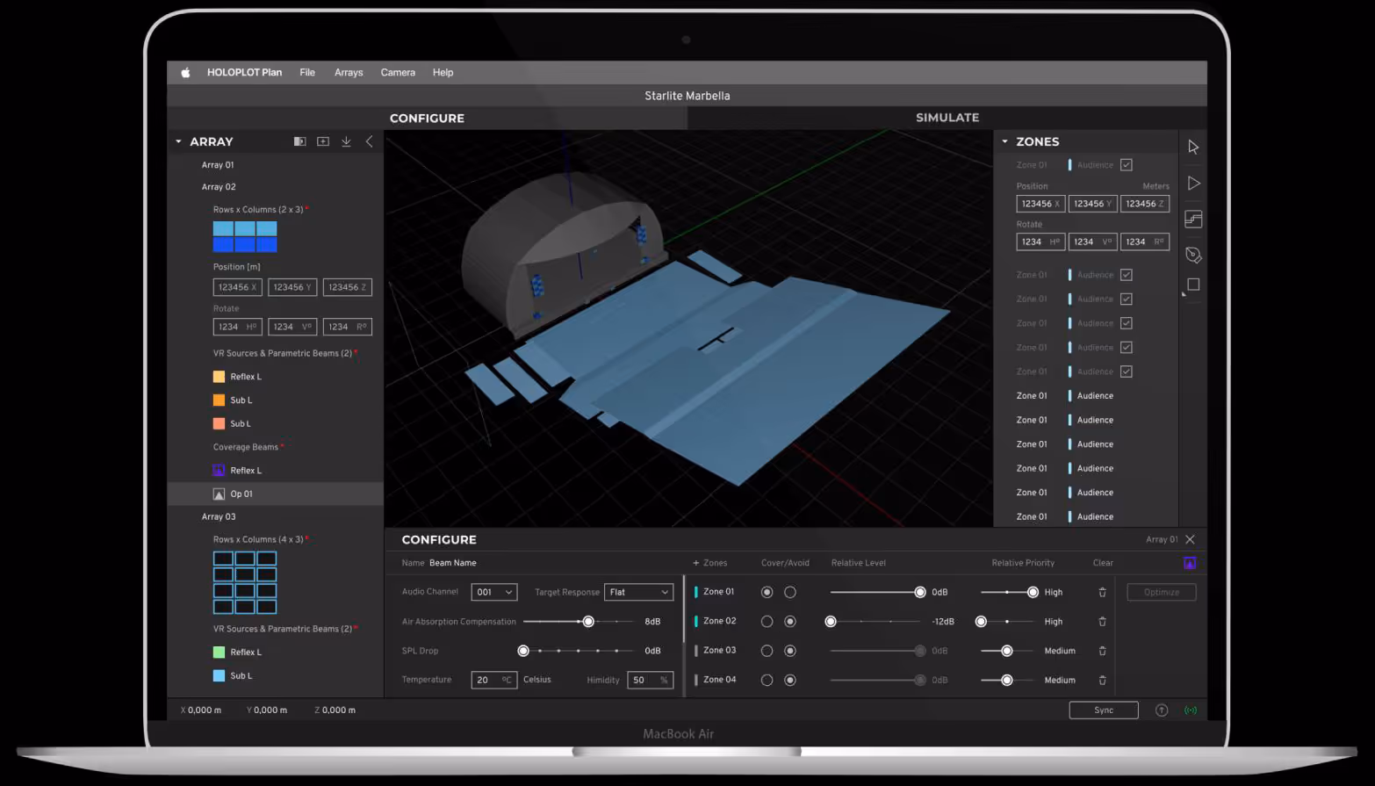The height and width of the screenshot is (786, 1375).
Task: Select Cover radio for Zone 02
Action: pos(767,622)
